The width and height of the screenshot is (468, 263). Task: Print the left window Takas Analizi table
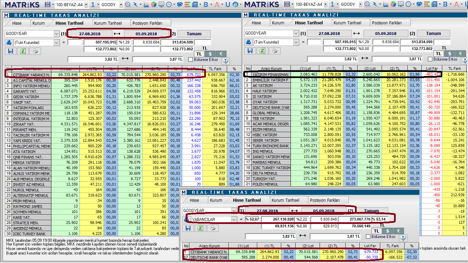click(x=35, y=51)
